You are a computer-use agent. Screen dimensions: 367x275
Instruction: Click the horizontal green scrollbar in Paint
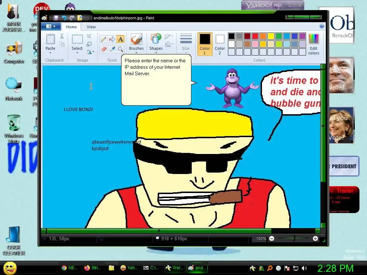(159, 231)
